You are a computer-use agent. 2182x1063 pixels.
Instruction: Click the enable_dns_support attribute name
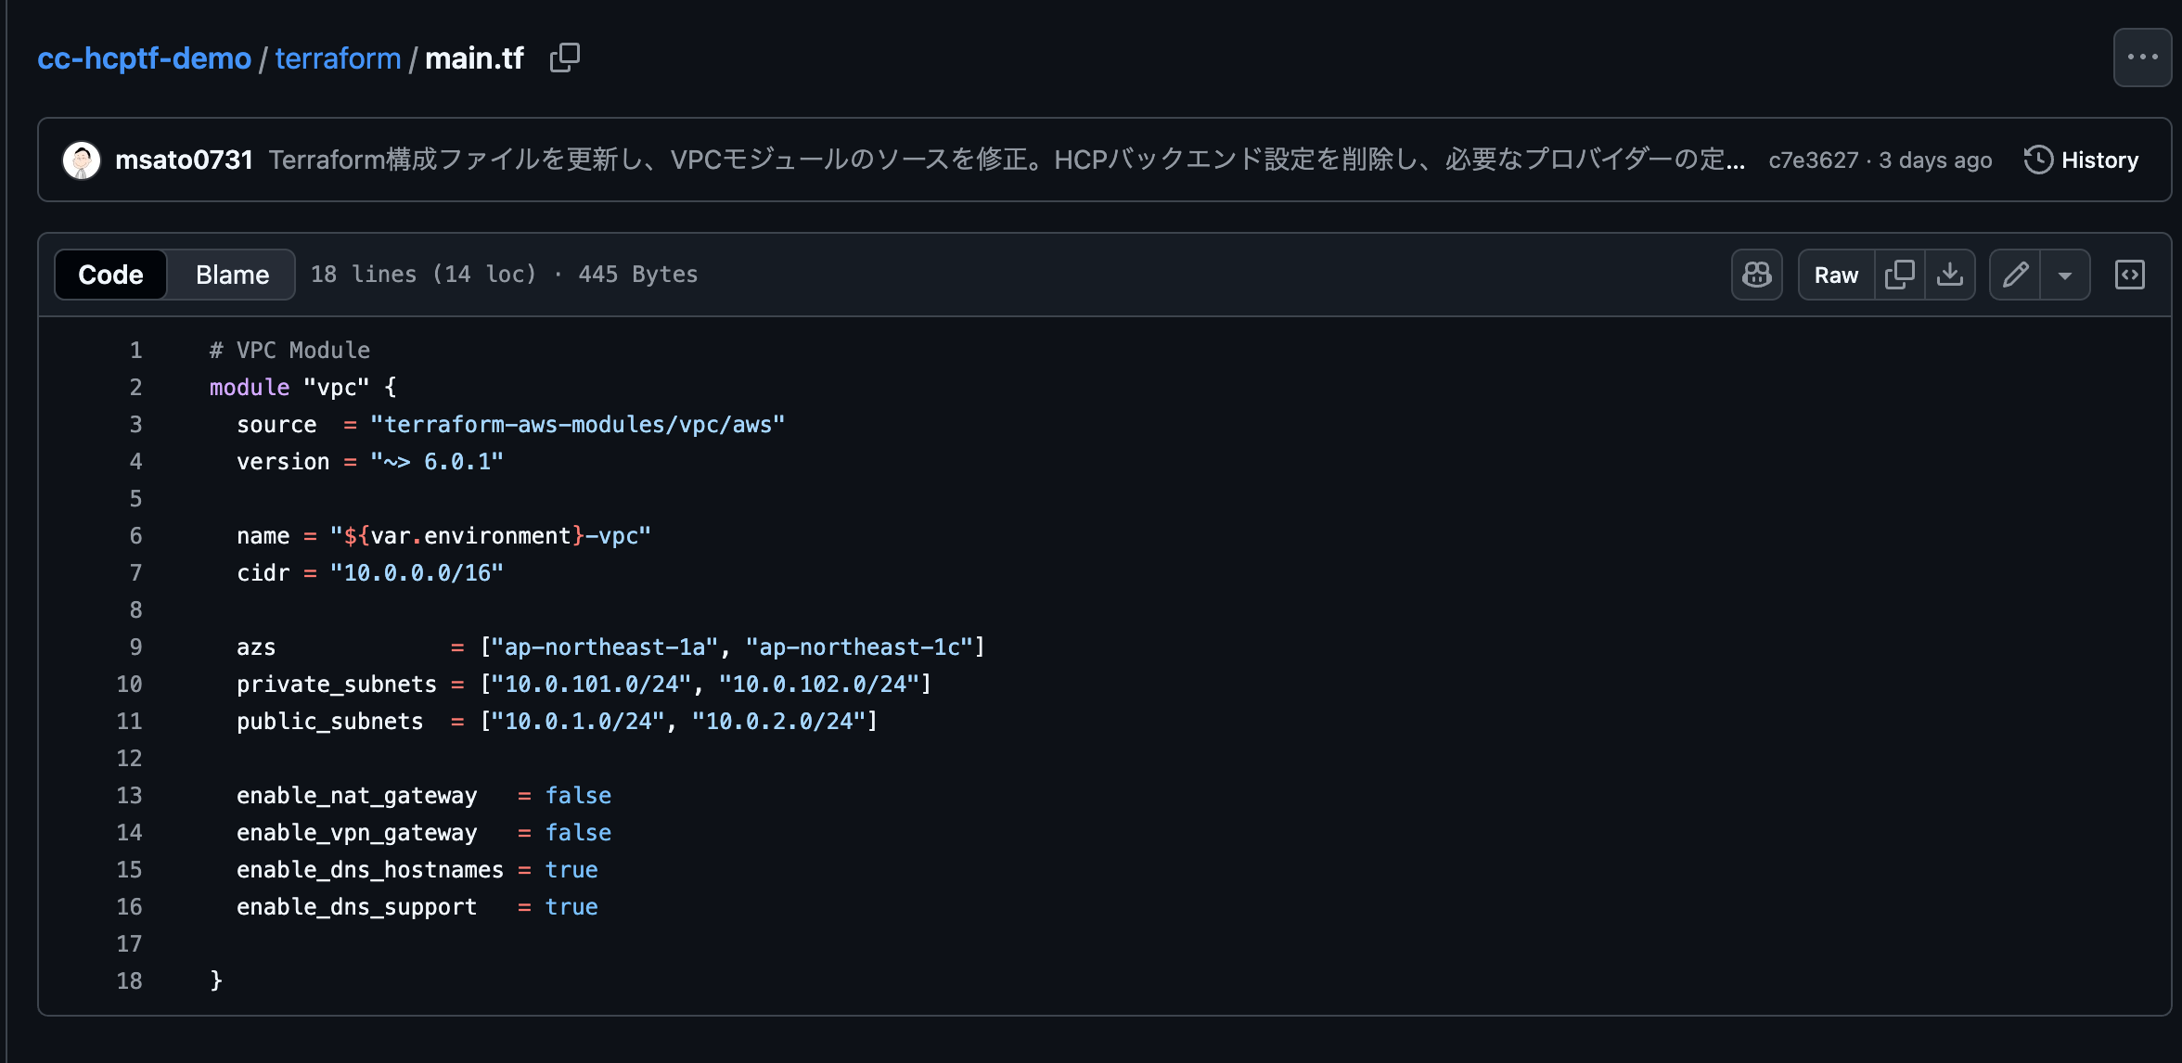(356, 906)
